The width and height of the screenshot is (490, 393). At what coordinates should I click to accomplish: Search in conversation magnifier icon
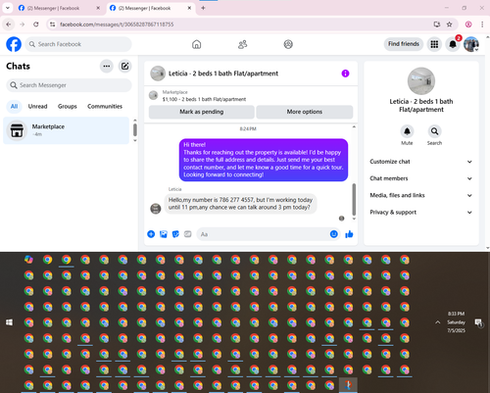pyautogui.click(x=434, y=131)
